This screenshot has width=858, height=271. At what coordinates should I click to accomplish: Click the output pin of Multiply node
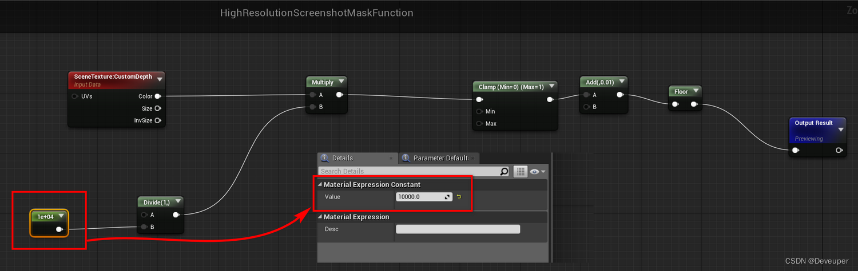(x=340, y=95)
